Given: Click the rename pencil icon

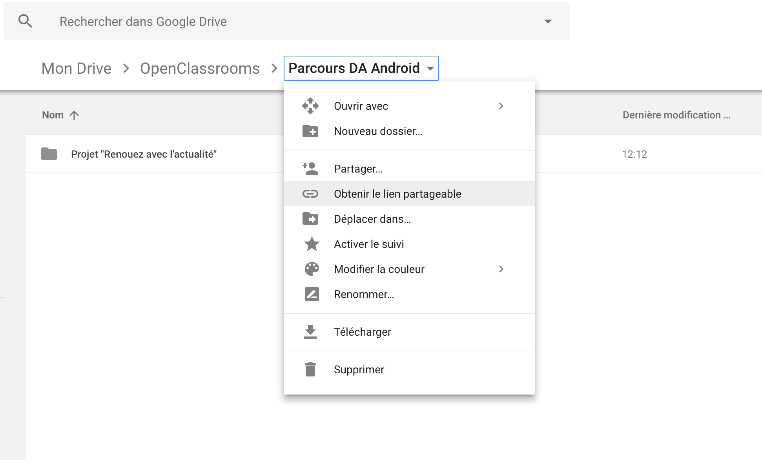Looking at the screenshot, I should pos(312,294).
